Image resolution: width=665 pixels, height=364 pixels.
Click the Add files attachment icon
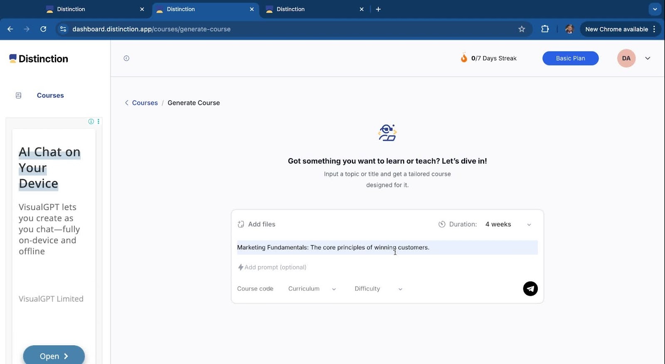coord(241,224)
